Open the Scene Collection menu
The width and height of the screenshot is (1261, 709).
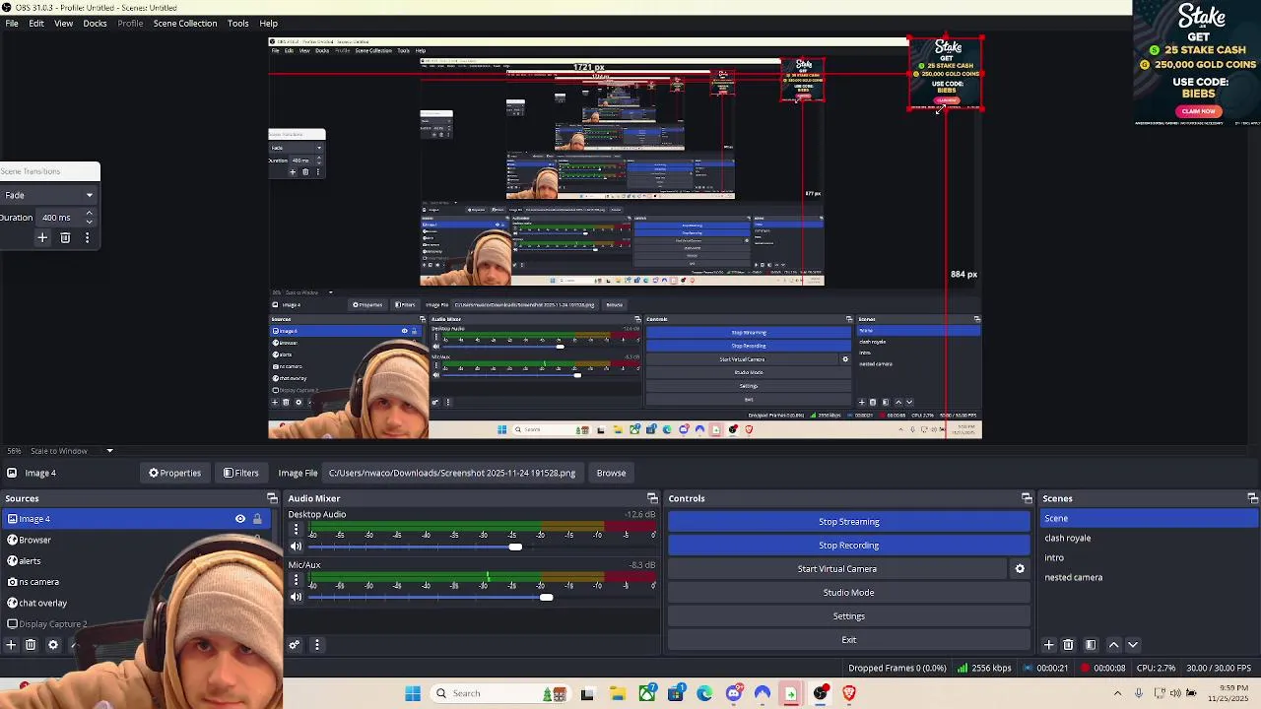[x=185, y=23]
